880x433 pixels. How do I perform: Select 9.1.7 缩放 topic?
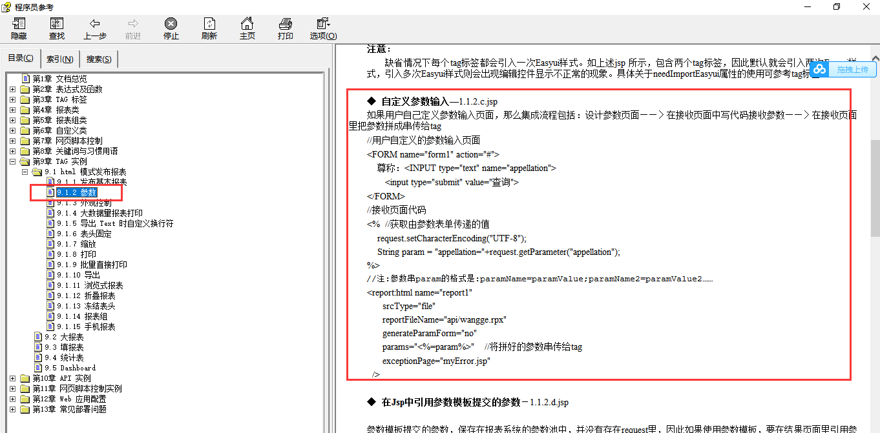(76, 244)
